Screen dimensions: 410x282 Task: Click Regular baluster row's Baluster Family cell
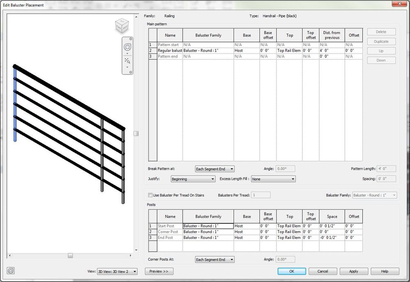208,50
